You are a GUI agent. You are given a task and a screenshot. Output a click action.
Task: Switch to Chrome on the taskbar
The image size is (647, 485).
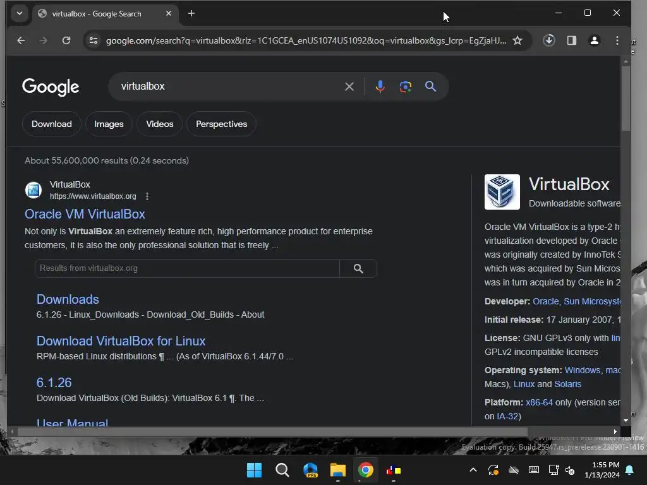point(366,470)
